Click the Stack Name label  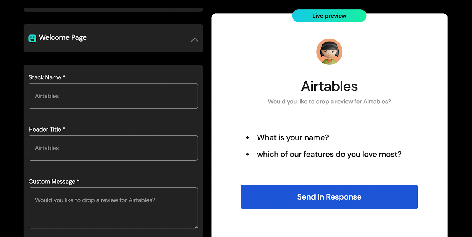point(47,77)
